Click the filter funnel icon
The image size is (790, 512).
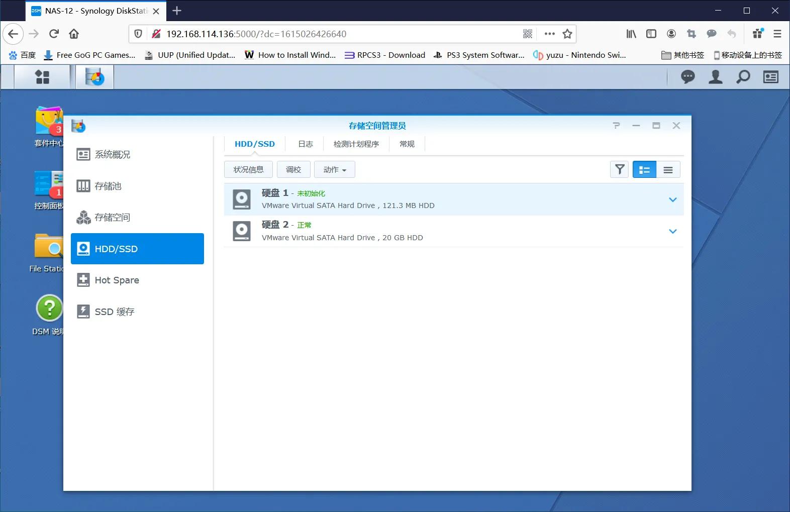[x=620, y=169]
